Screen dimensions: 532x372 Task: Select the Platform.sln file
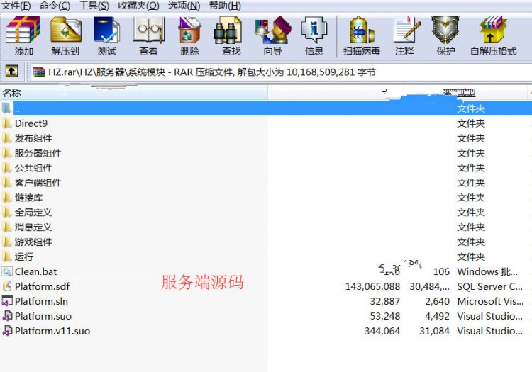coord(266,301)
